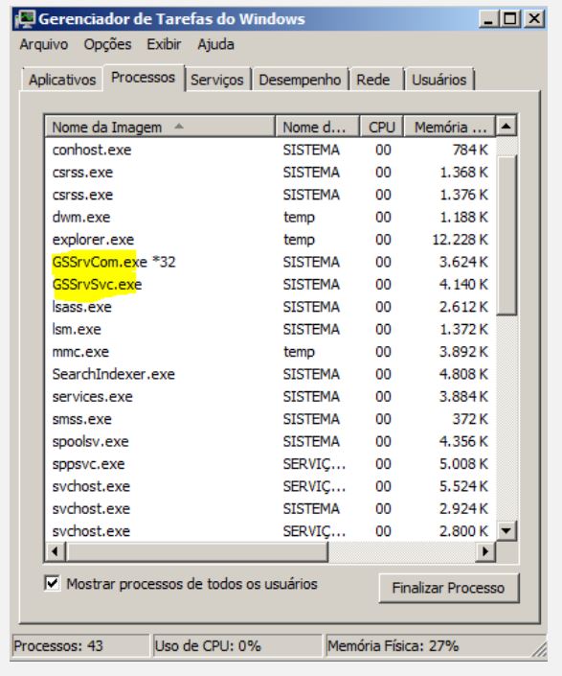This screenshot has width=562, height=676.
Task: Click the horizontal scrollbar thumb
Action: [x=197, y=551]
